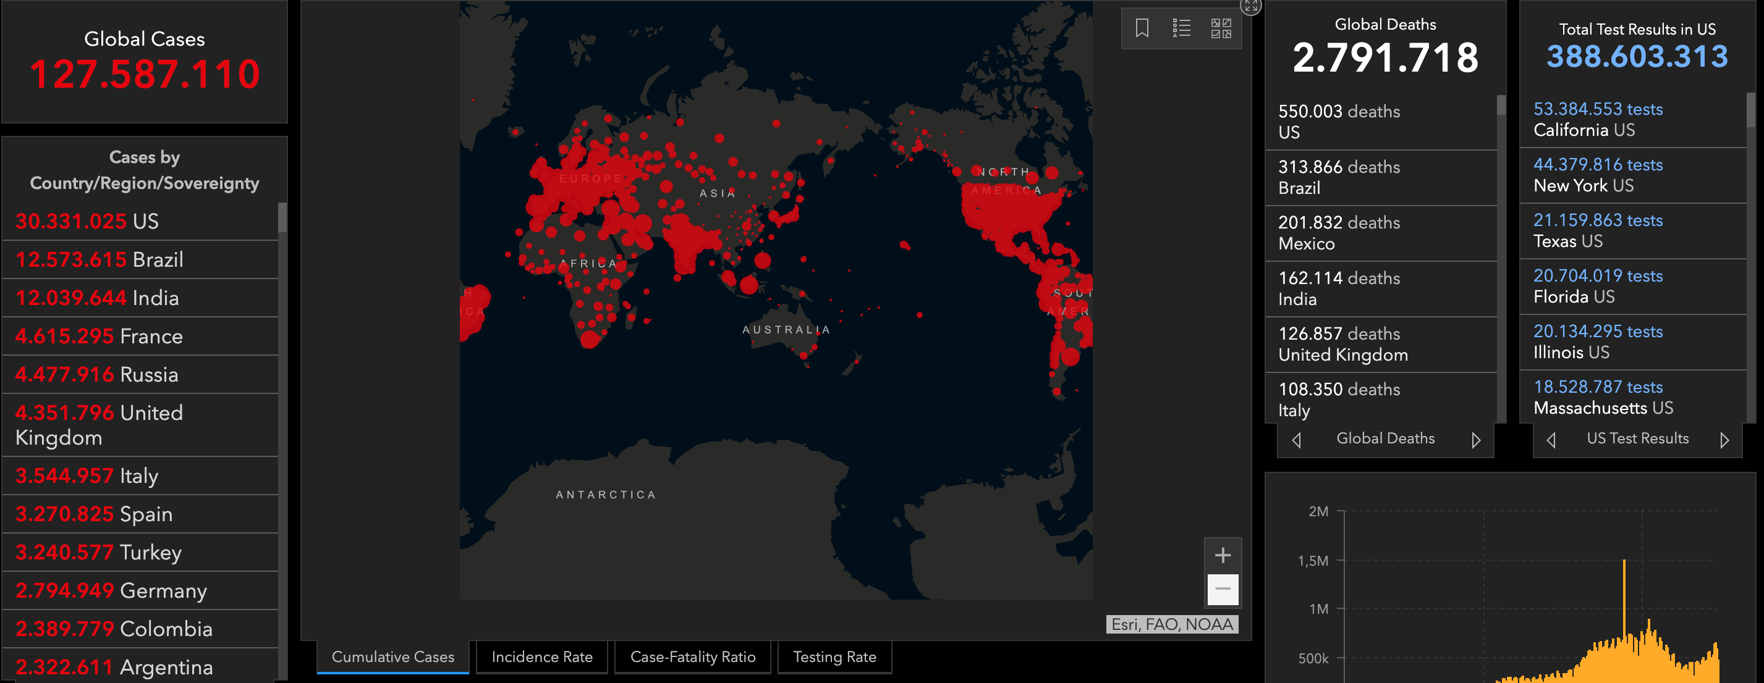This screenshot has height=683, width=1764.
Task: Switch to Incidence Rate tab
Action: [541, 657]
